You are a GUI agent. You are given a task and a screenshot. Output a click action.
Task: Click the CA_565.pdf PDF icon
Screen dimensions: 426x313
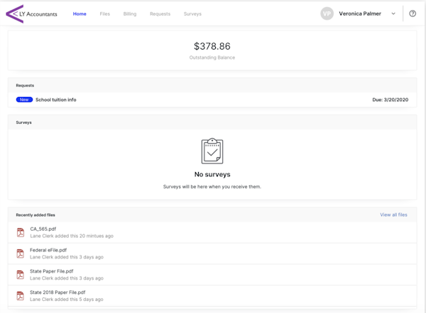[x=21, y=232]
